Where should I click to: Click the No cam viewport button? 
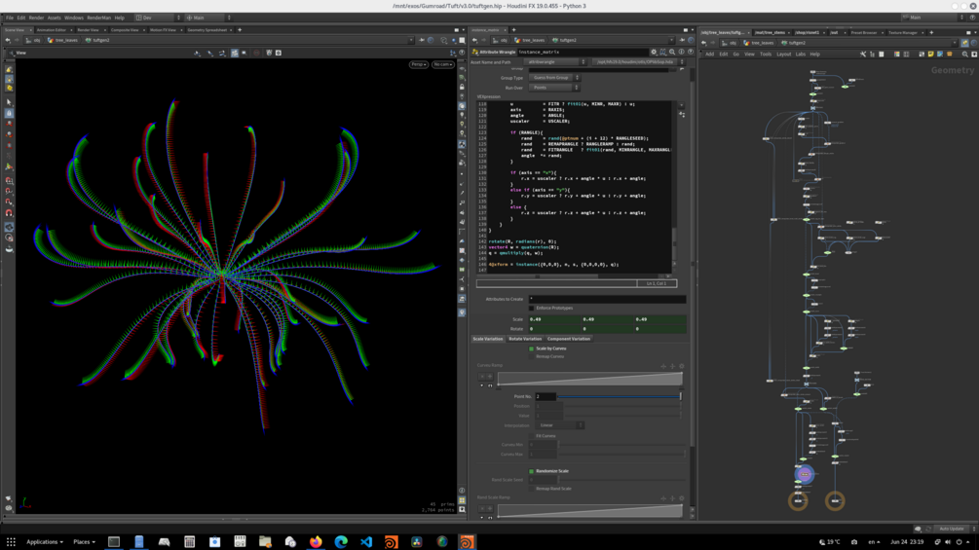tap(443, 64)
